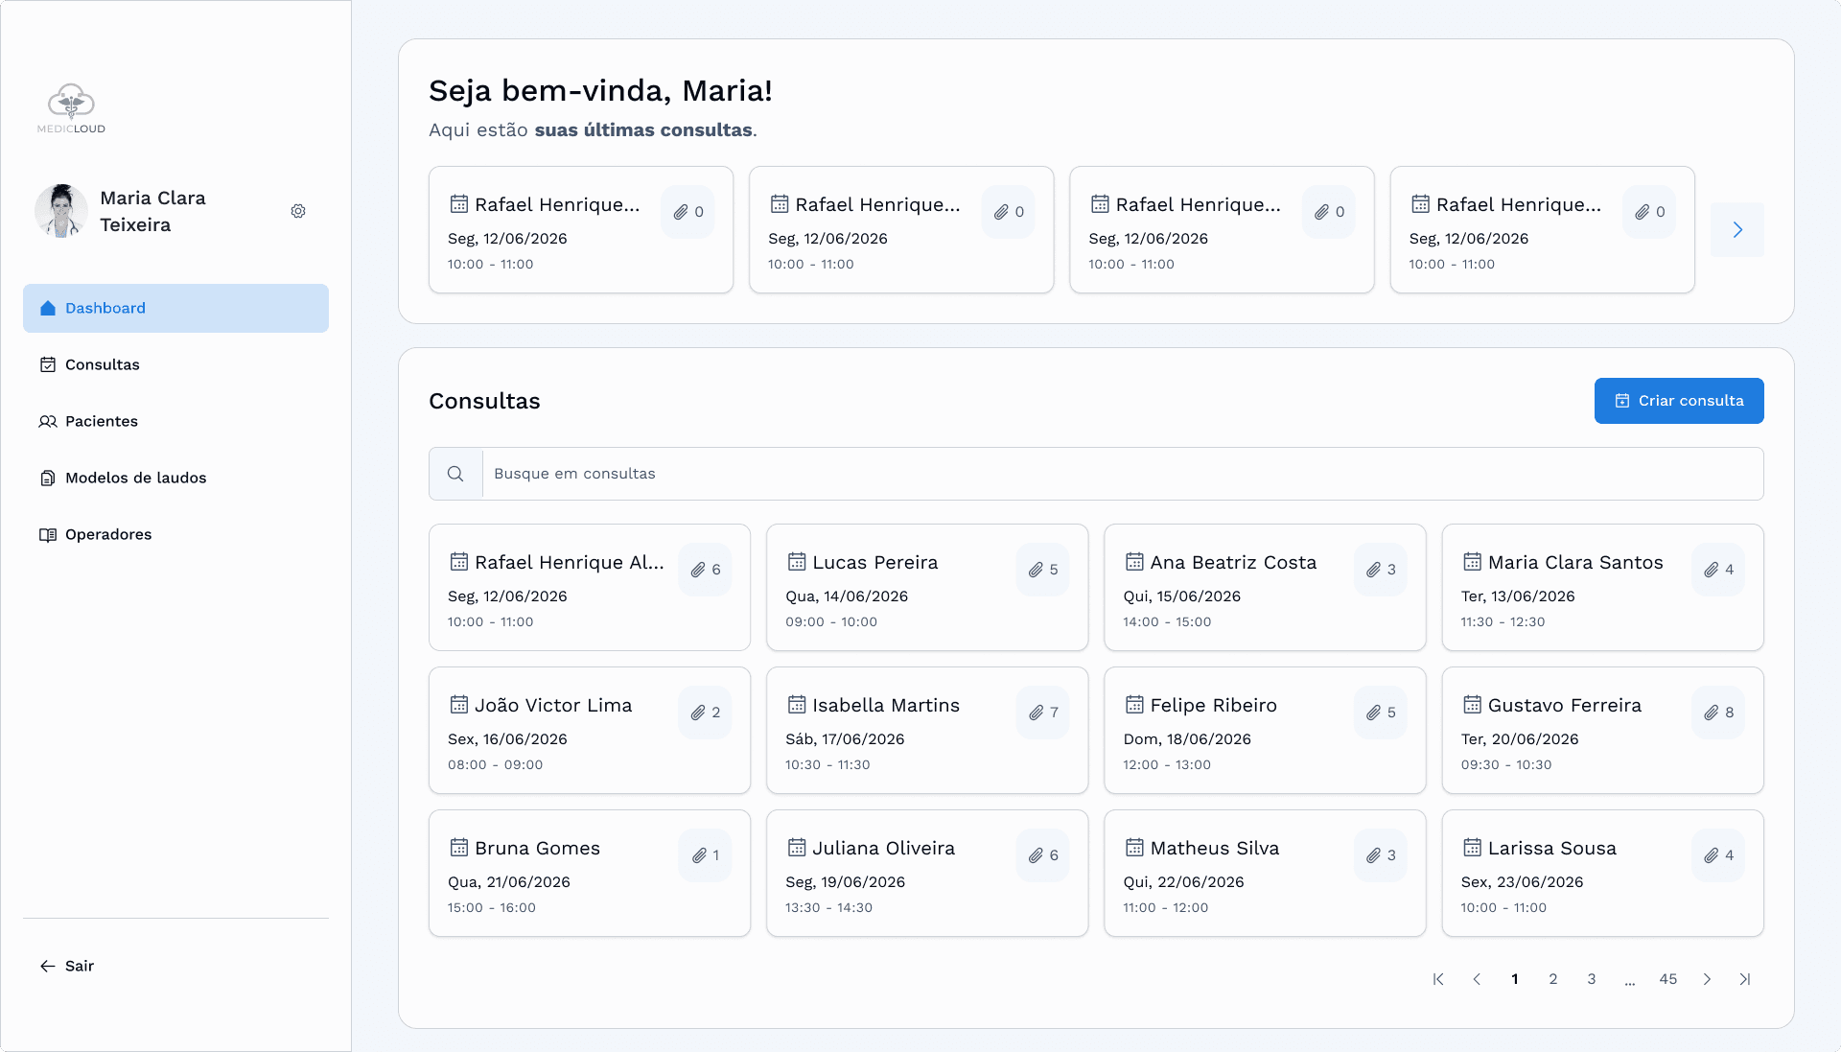Select Operadores in the sidebar

pyautogui.click(x=108, y=534)
